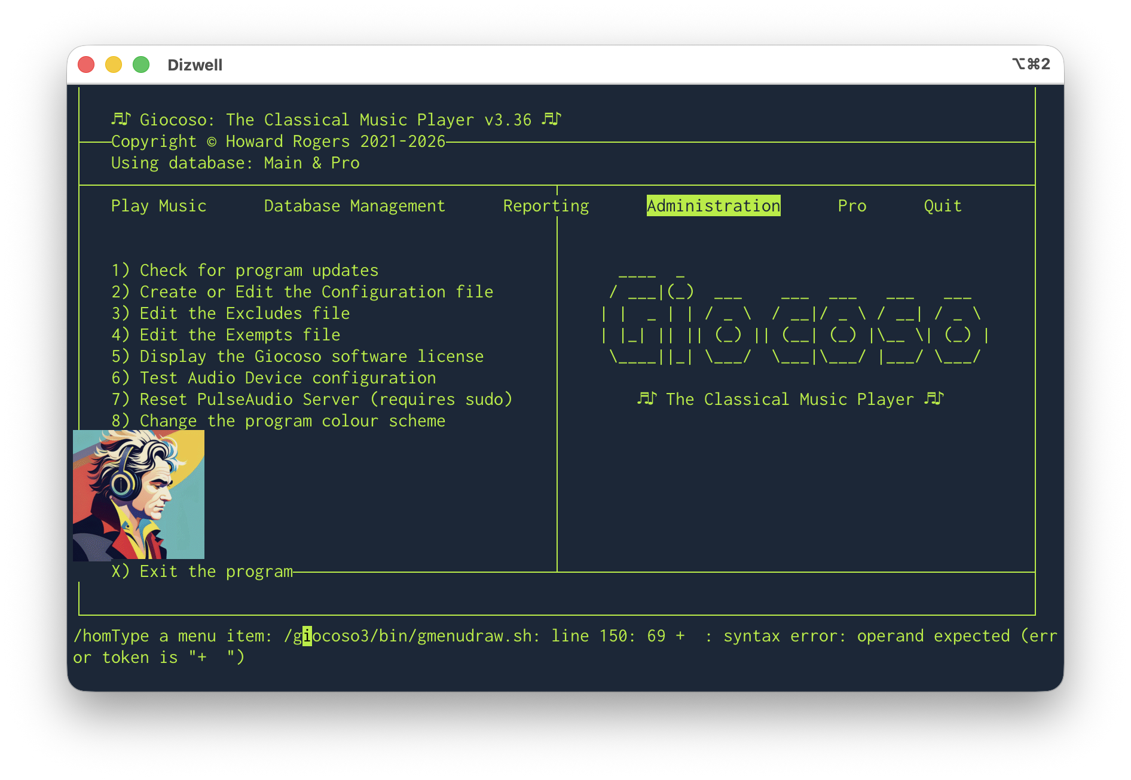Click the Beethoven headphones artwork thumbnail
The width and height of the screenshot is (1131, 780).
click(139, 495)
